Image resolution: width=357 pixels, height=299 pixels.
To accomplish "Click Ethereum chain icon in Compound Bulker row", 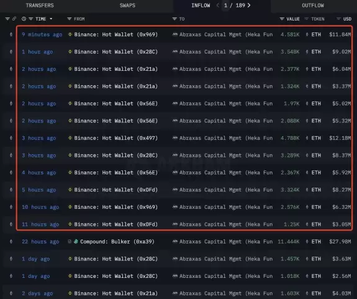I will 11,242.
